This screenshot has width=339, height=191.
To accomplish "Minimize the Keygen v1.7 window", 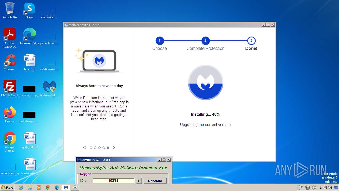I will coord(159,160).
